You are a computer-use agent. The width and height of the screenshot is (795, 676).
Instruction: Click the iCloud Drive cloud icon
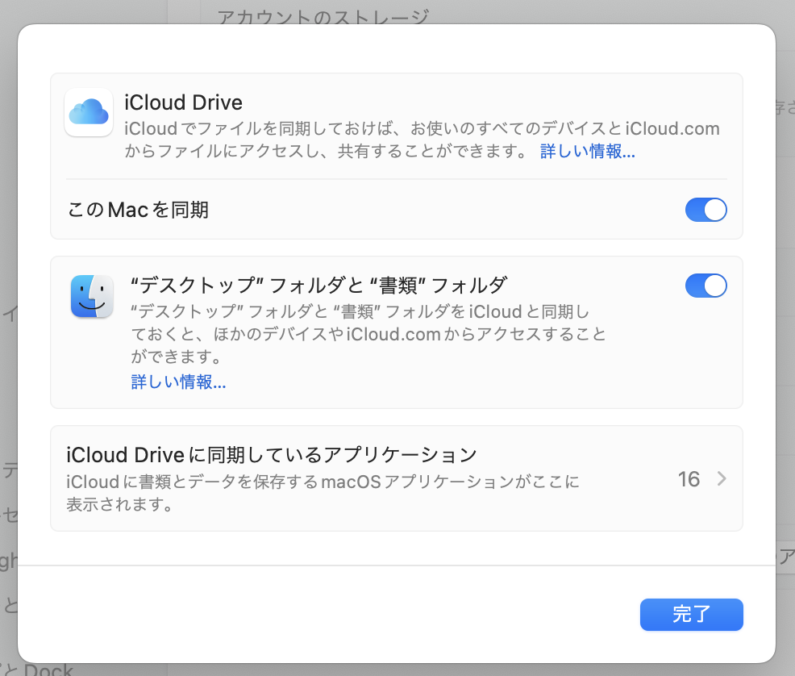click(89, 112)
